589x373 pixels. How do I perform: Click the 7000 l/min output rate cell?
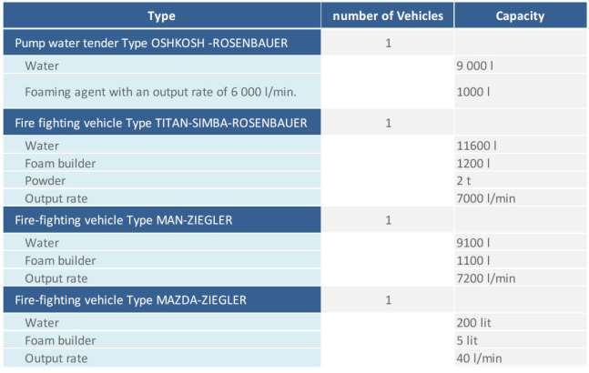(x=520, y=198)
